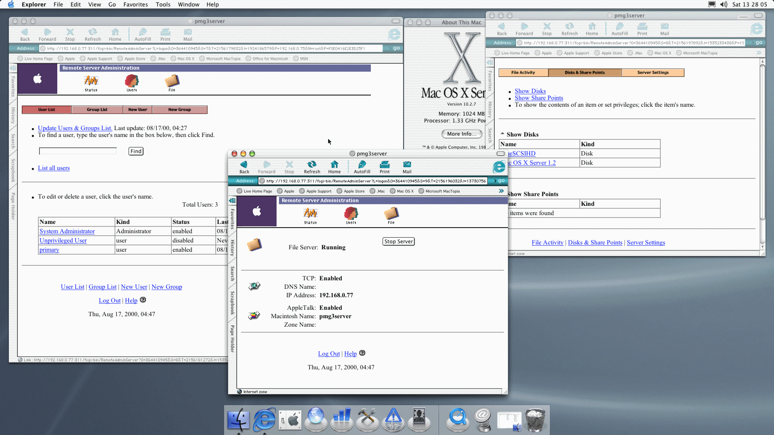Click Status icon in user list window
Image resolution: width=774 pixels, height=435 pixels.
tap(91, 83)
